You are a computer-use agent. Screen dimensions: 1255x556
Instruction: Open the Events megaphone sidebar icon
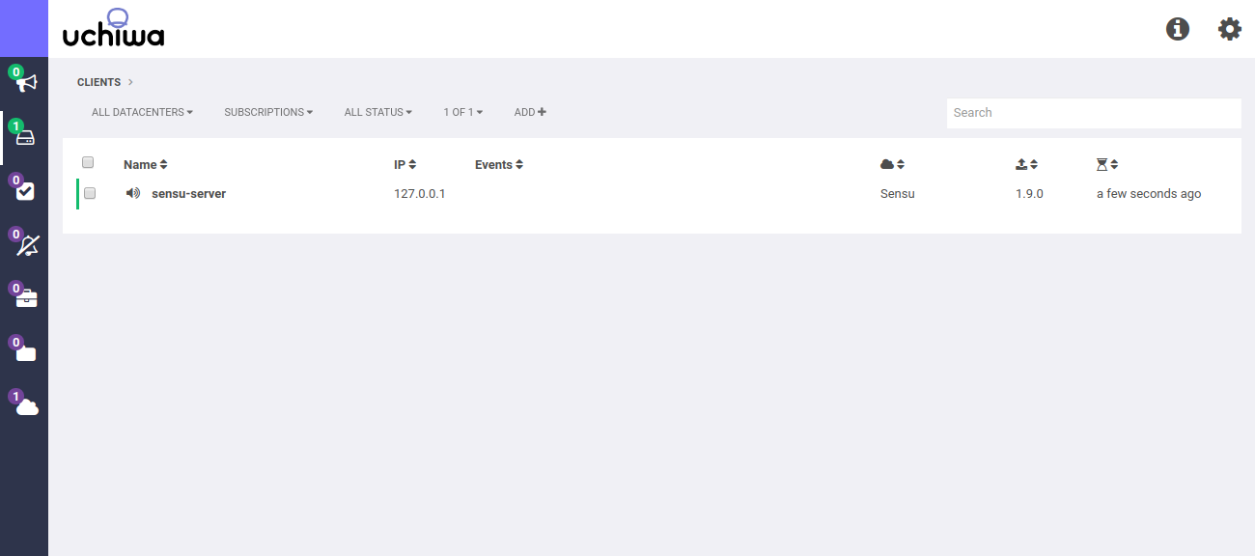(26, 83)
